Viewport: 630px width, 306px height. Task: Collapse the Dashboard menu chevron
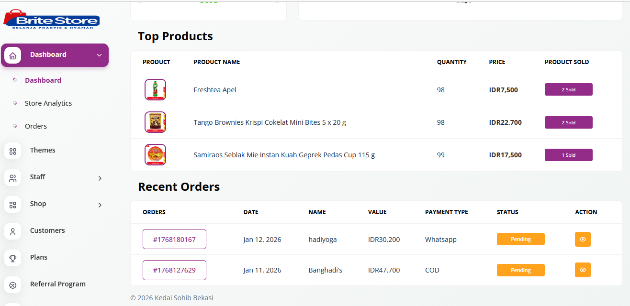point(99,55)
